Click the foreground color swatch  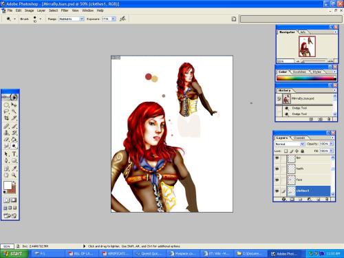click(8, 185)
